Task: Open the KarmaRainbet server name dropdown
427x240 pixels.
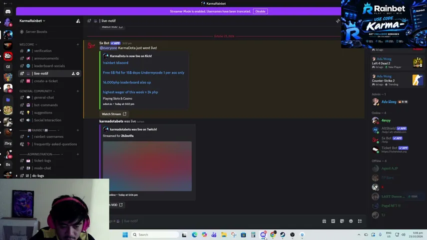Action: pos(33,21)
